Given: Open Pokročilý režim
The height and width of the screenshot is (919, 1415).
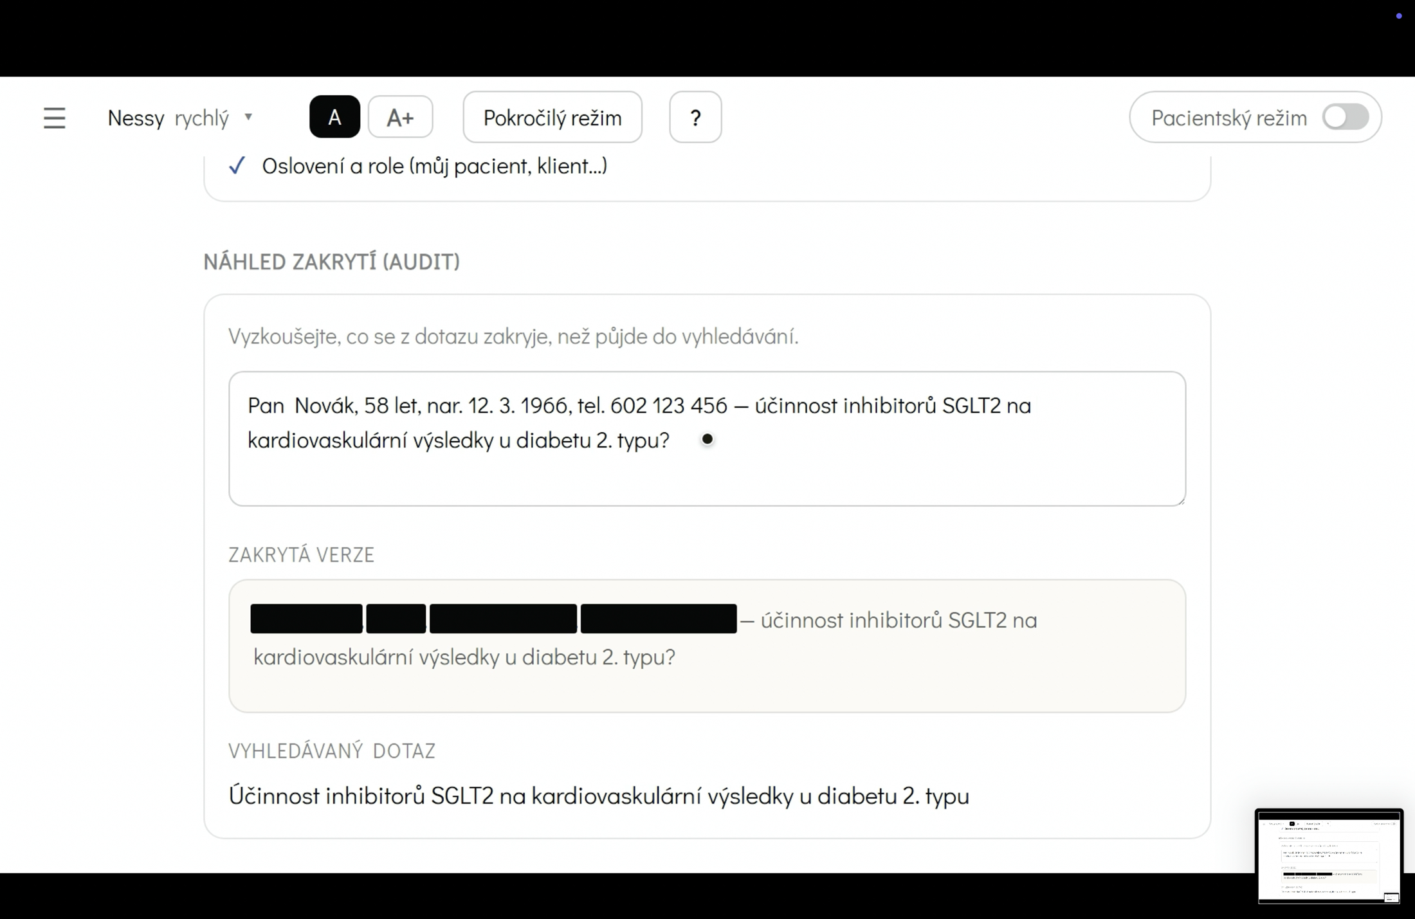Looking at the screenshot, I should coord(552,117).
